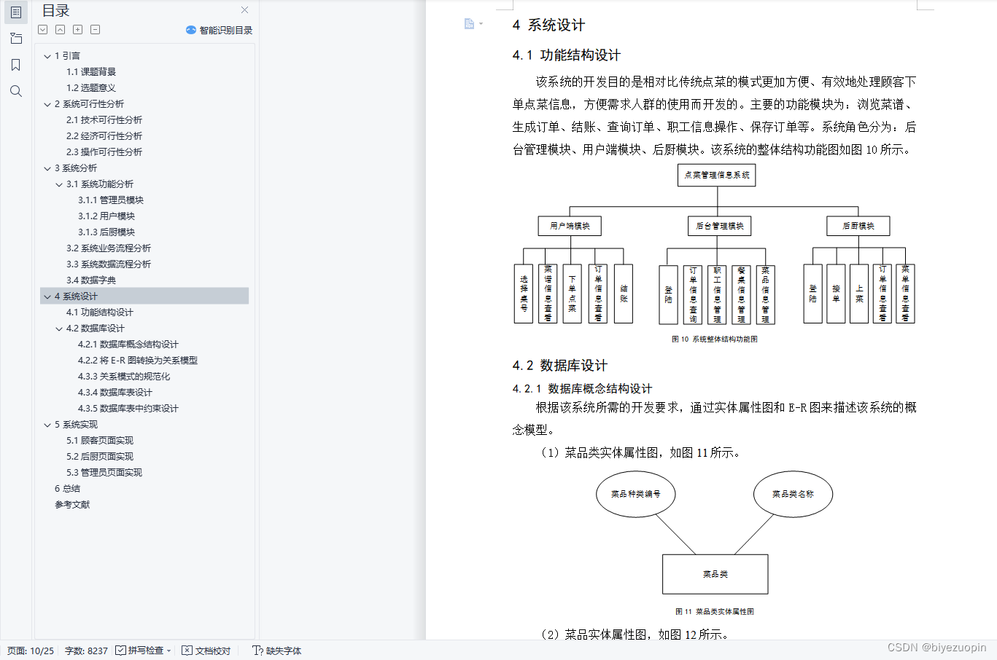Screen dimensions: 997x660
Task: Jump to 5.2 后厨页面实现
Action: click(x=100, y=457)
